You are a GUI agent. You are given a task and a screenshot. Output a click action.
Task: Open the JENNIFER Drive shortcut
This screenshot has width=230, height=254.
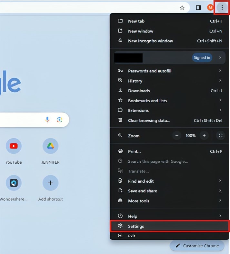click(x=51, y=146)
